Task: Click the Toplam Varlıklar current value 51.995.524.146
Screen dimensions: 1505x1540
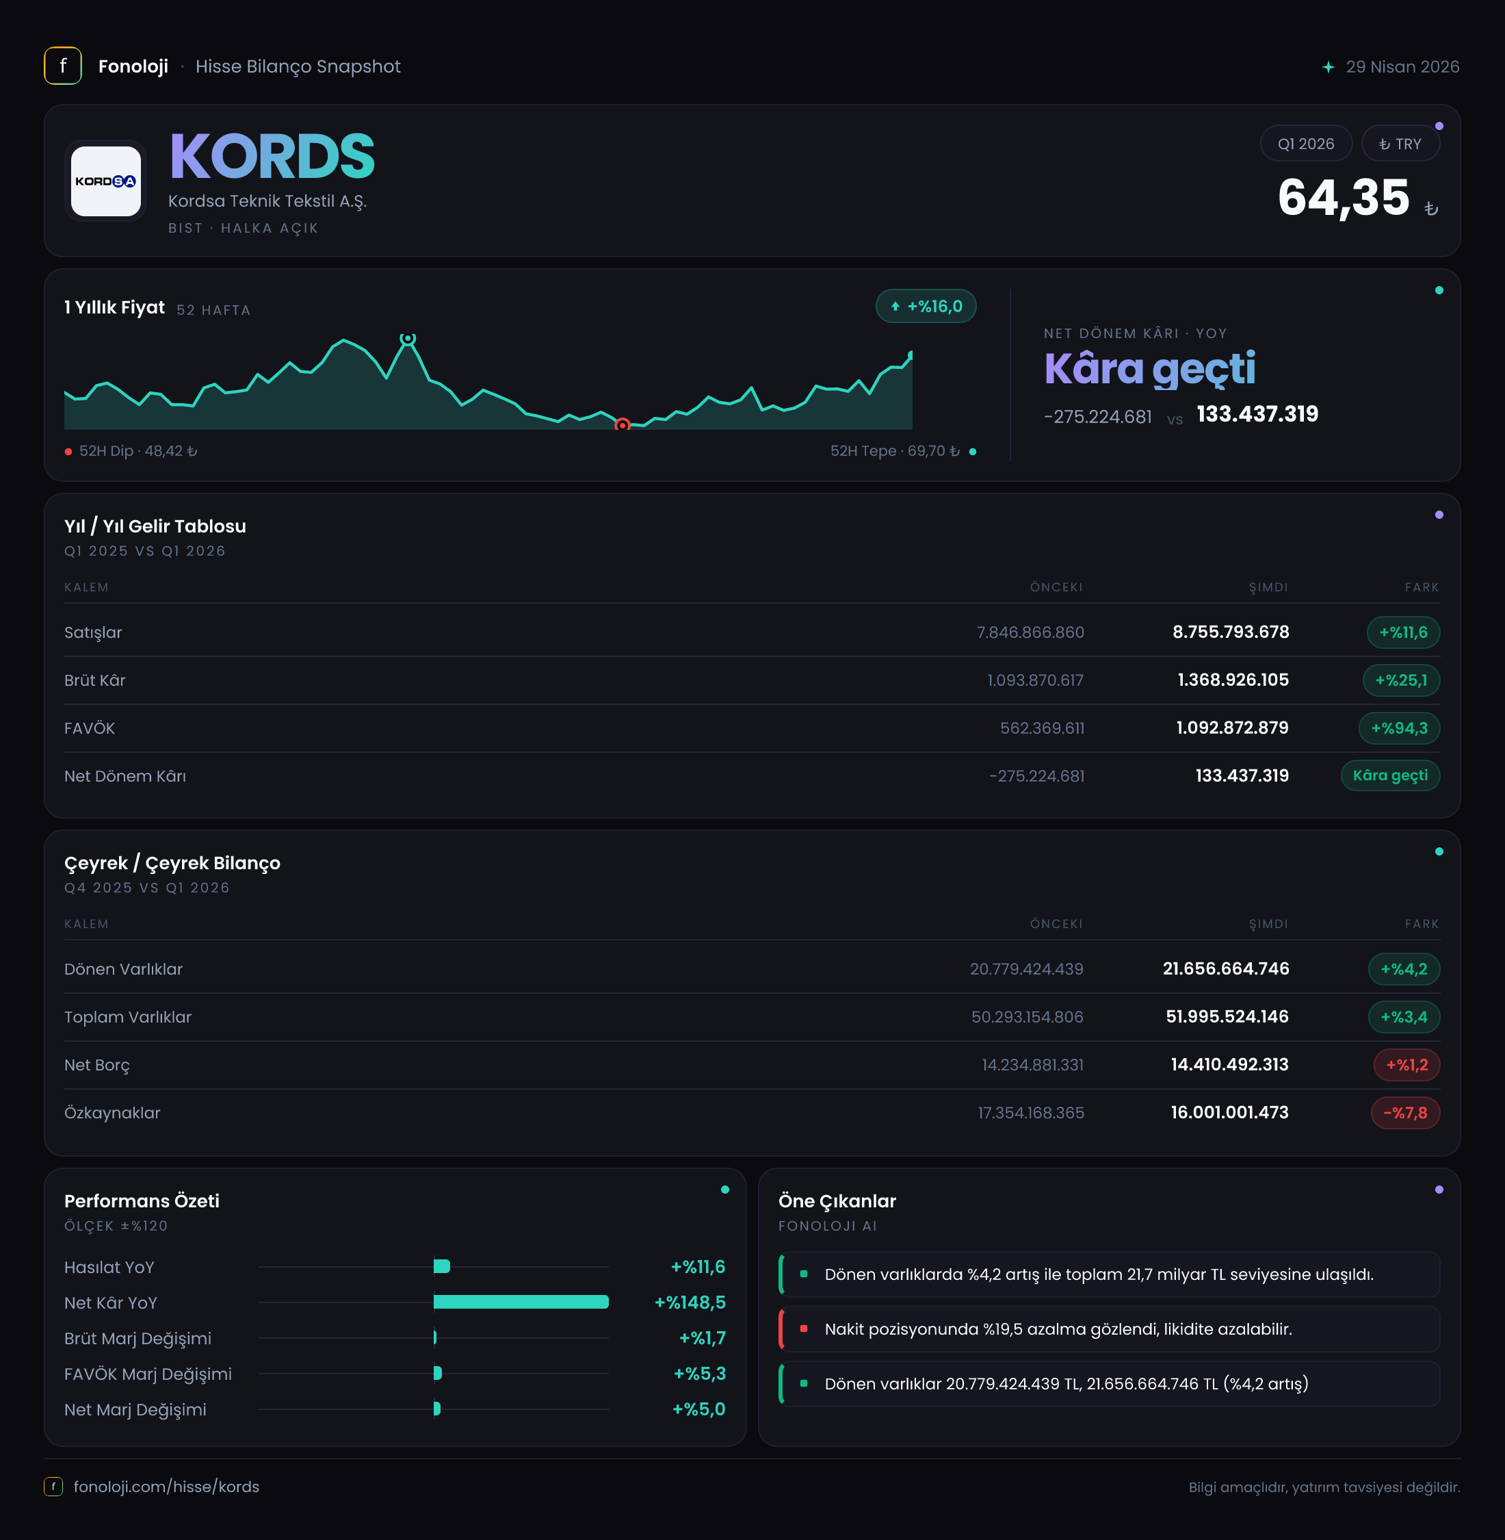Action: [x=1227, y=1017]
